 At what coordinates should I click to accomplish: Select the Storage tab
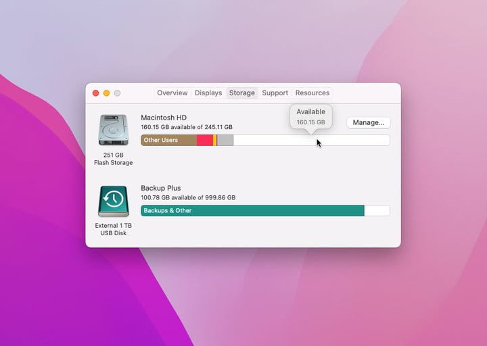click(241, 93)
